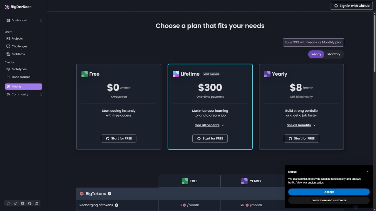Select Yearly billing toggle
Screen dimensions: 376x211
coord(316,54)
